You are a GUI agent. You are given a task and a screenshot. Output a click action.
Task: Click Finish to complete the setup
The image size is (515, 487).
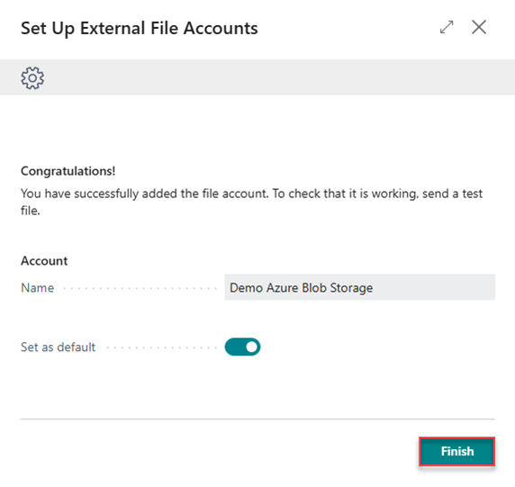tap(456, 451)
